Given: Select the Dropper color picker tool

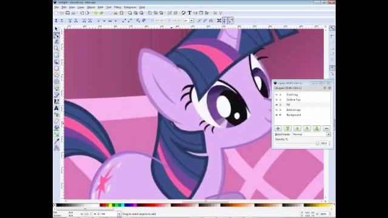Looking at the screenshot, I should (x=56, y=141).
